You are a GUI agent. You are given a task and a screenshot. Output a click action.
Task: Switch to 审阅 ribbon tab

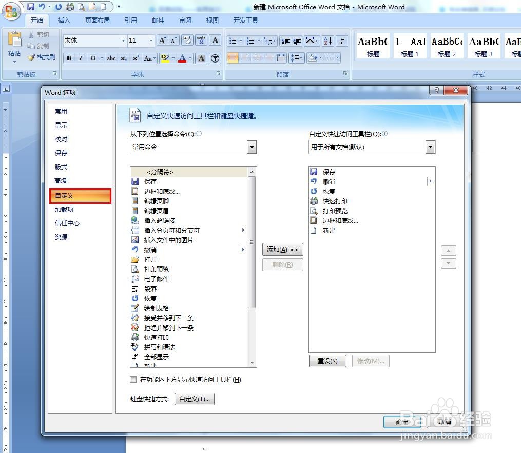click(185, 20)
